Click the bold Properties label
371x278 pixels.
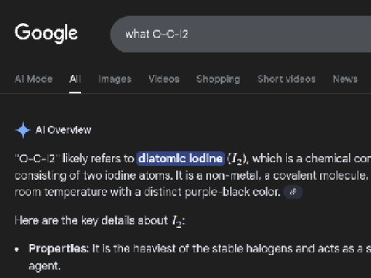point(59,249)
